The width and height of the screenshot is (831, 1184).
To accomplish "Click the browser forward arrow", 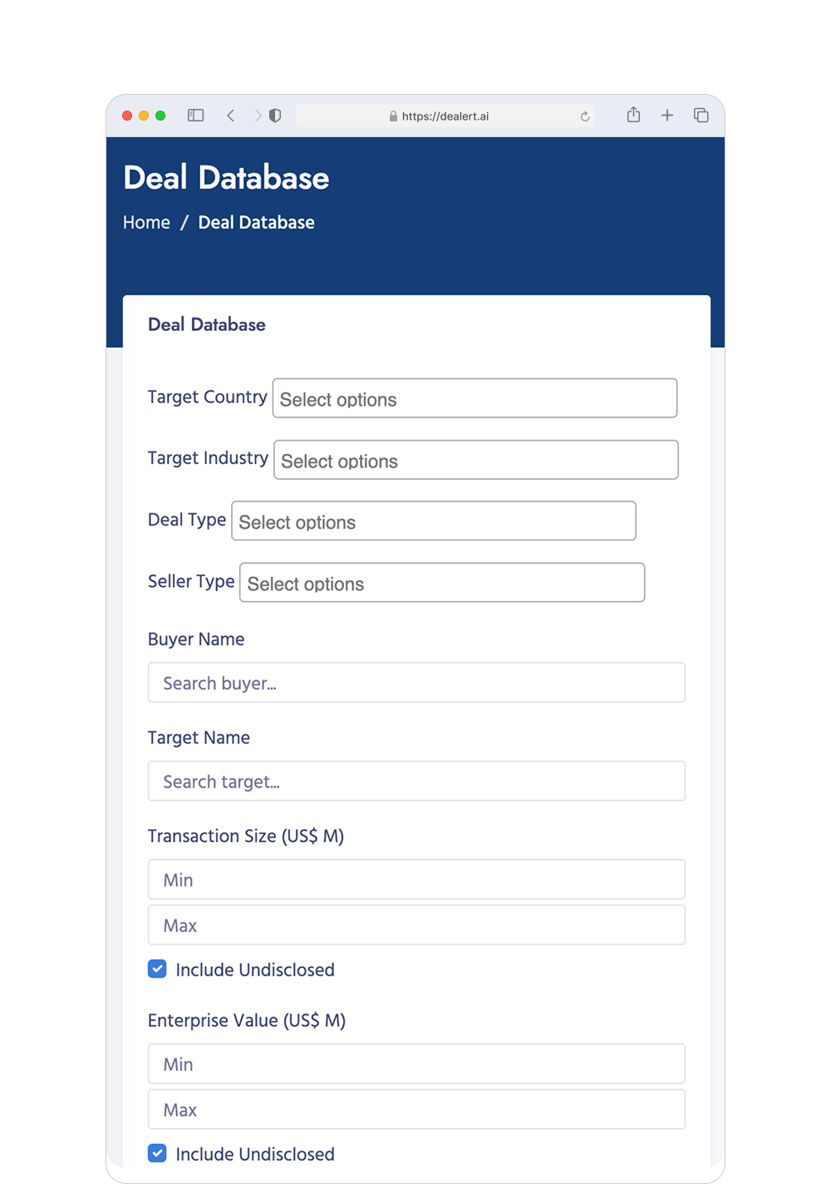I will [258, 116].
